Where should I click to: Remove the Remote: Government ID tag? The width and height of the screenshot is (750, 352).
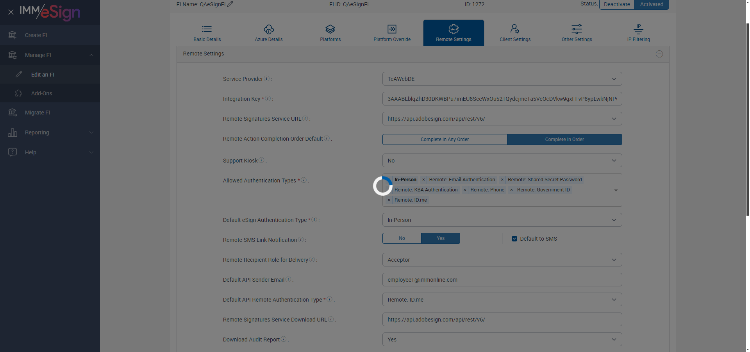point(511,190)
